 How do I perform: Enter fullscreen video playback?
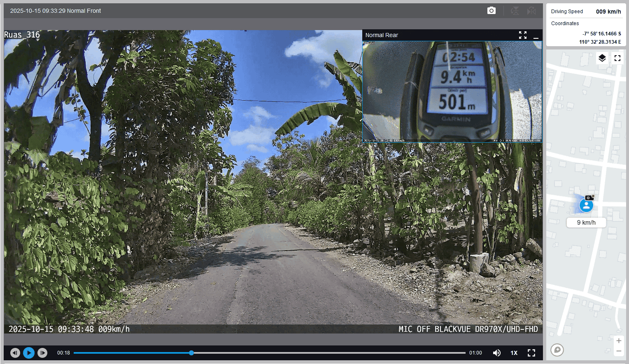pyautogui.click(x=531, y=353)
